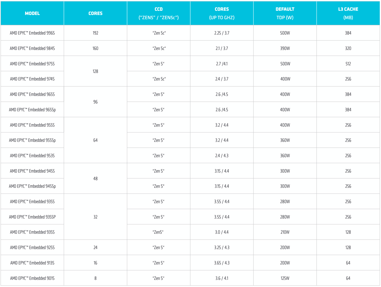
Task: Click the AMD EPYC Embedded 9845 row
Action: 32,48
